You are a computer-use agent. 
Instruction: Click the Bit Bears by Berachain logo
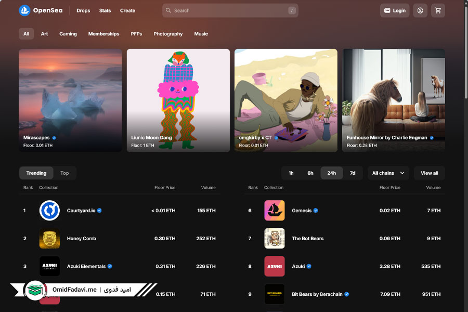click(x=274, y=294)
